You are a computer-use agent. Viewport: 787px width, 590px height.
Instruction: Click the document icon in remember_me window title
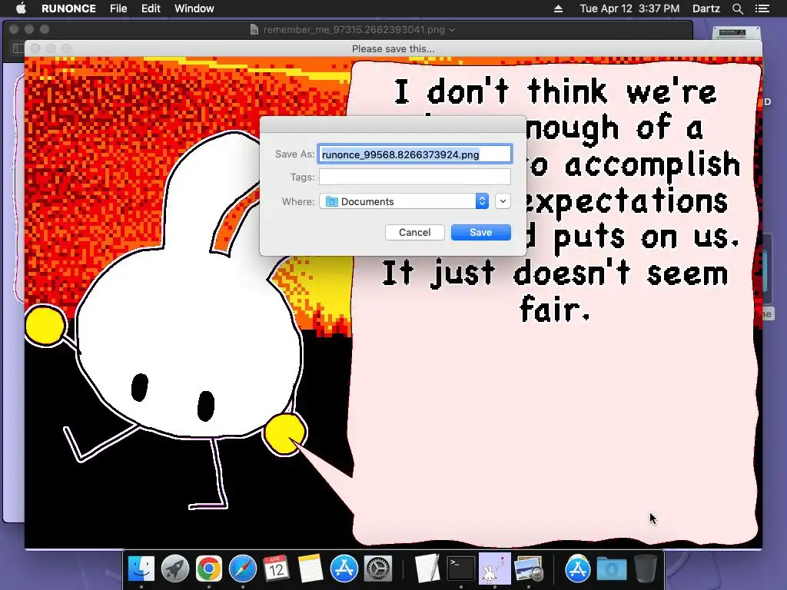pyautogui.click(x=254, y=30)
